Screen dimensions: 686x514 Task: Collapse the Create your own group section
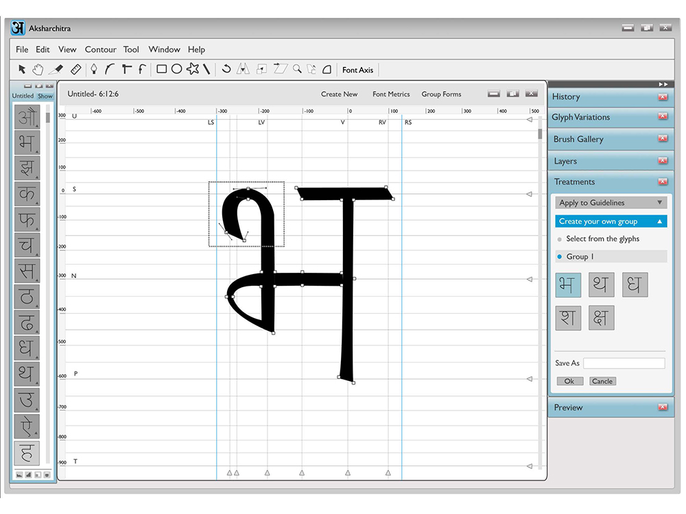pos(660,221)
